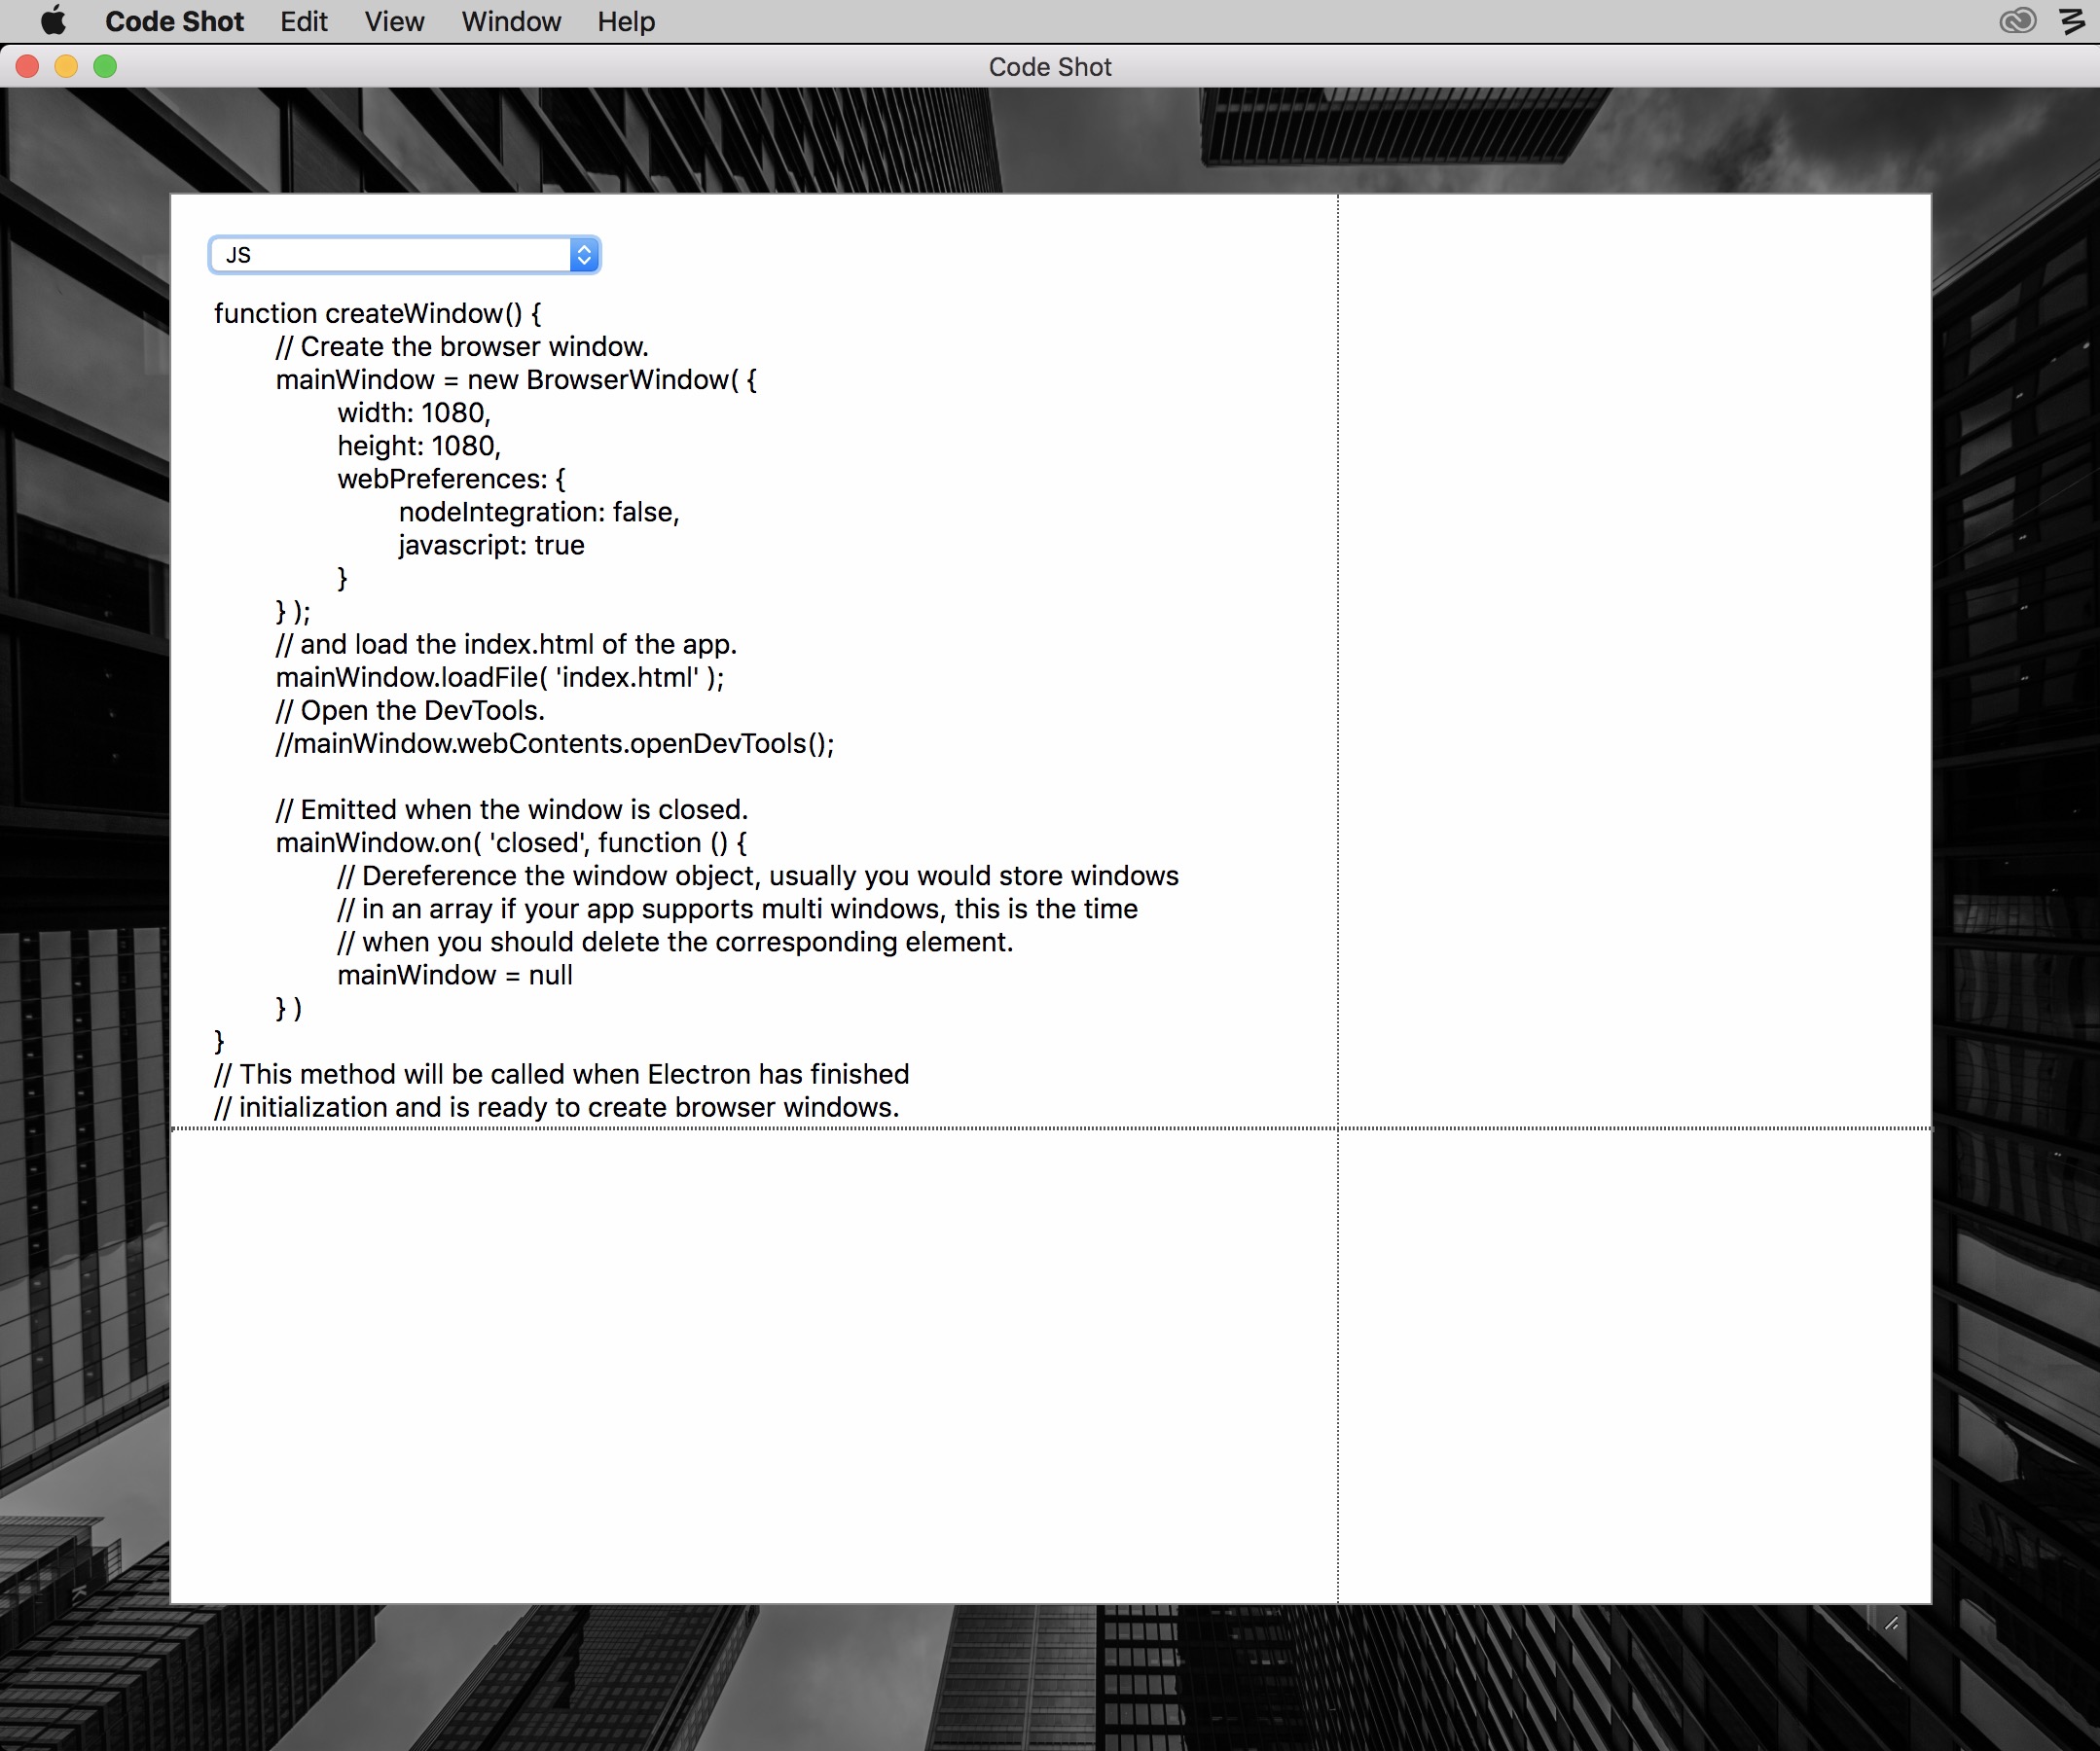Click the 'mainWindow.loadFile( 'index.html' );' line
The height and width of the screenshot is (1751, 2100).
click(x=499, y=678)
